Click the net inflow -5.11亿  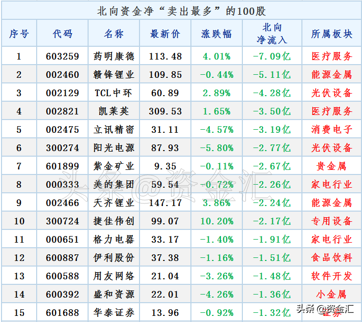point(272,74)
